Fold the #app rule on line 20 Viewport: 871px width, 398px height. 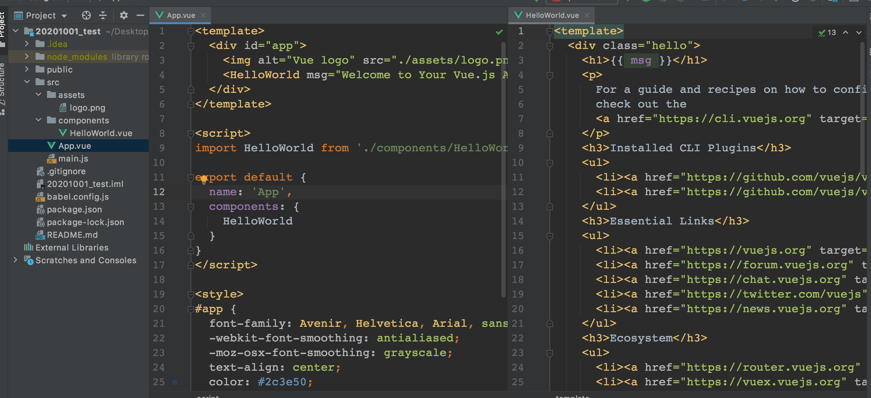coord(191,309)
